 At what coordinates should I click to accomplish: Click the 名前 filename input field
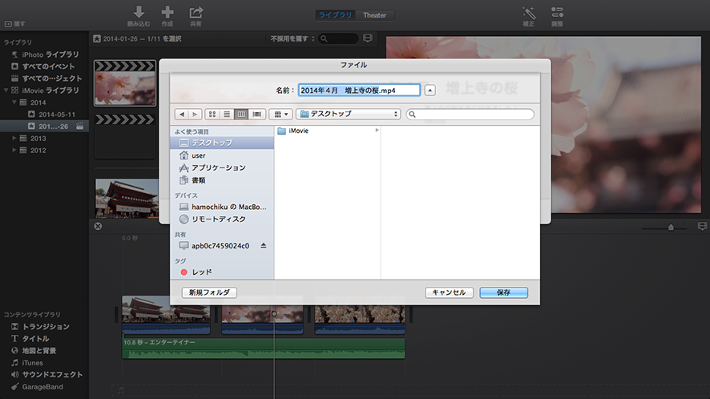(359, 91)
